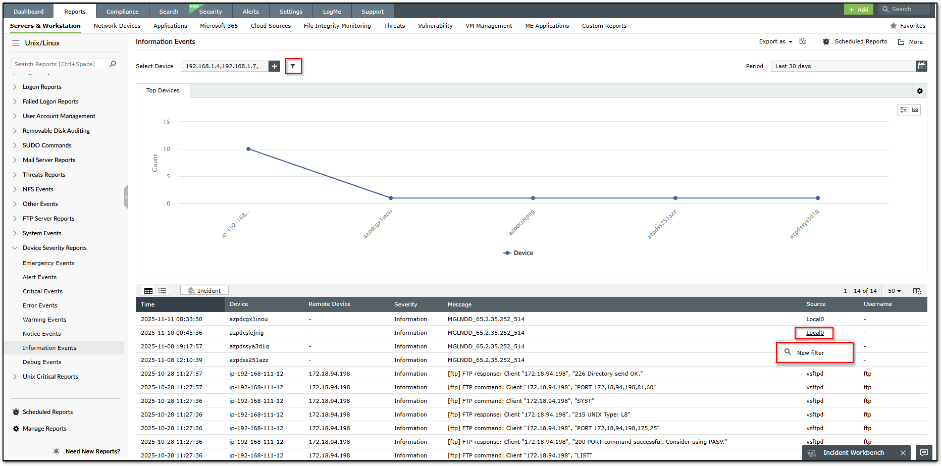Image resolution: width=942 pixels, height=466 pixels.
Task: Toggle the Device series in chart legend
Action: tap(518, 253)
